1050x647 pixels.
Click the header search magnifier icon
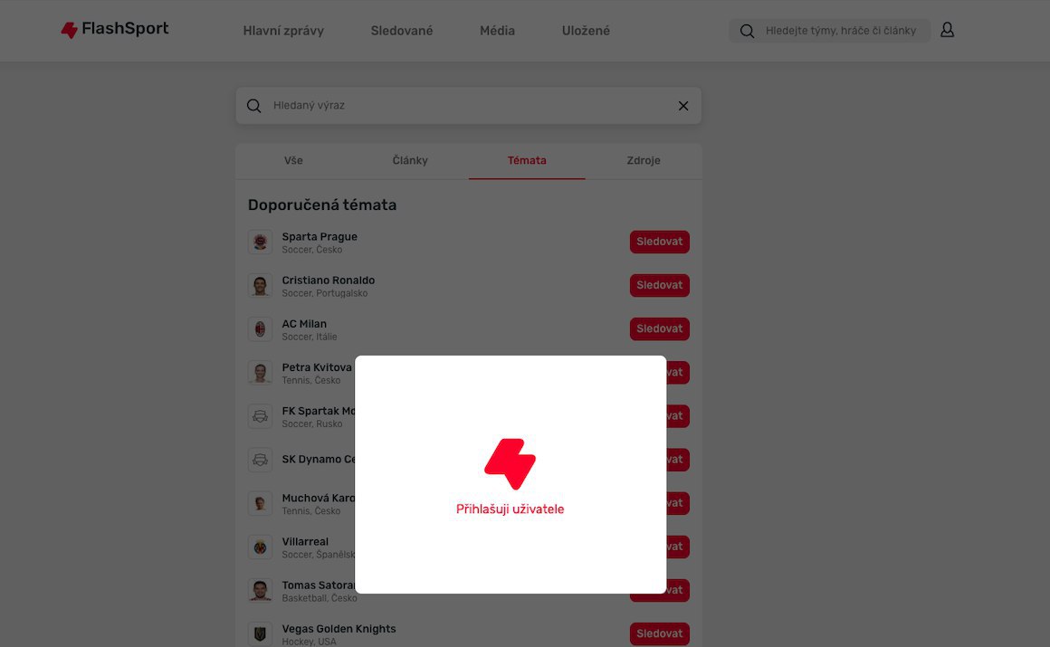point(748,31)
